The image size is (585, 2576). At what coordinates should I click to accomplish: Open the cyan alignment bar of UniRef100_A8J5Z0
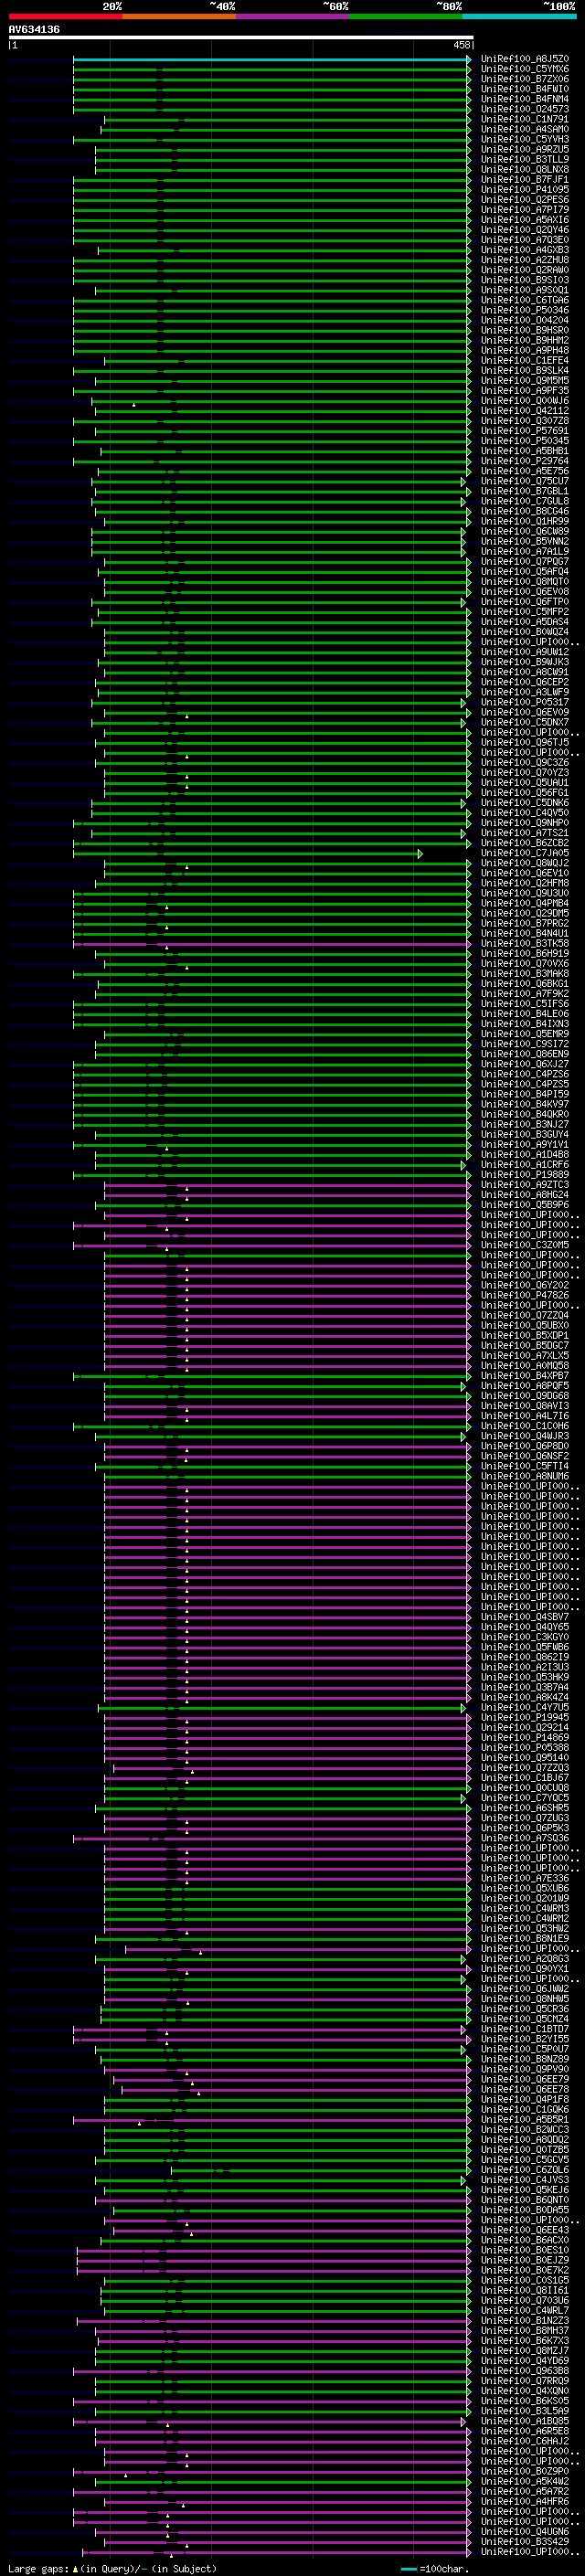click(x=271, y=59)
